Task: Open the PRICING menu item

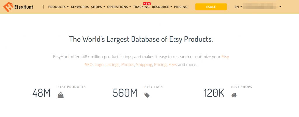Action: pos(181,7)
